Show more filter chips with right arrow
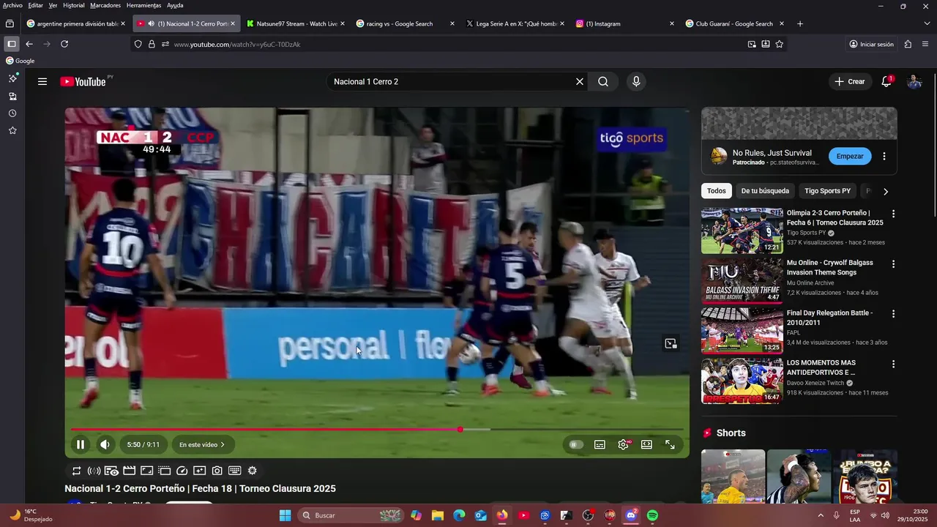Screen dimensions: 937x527 (886, 191)
